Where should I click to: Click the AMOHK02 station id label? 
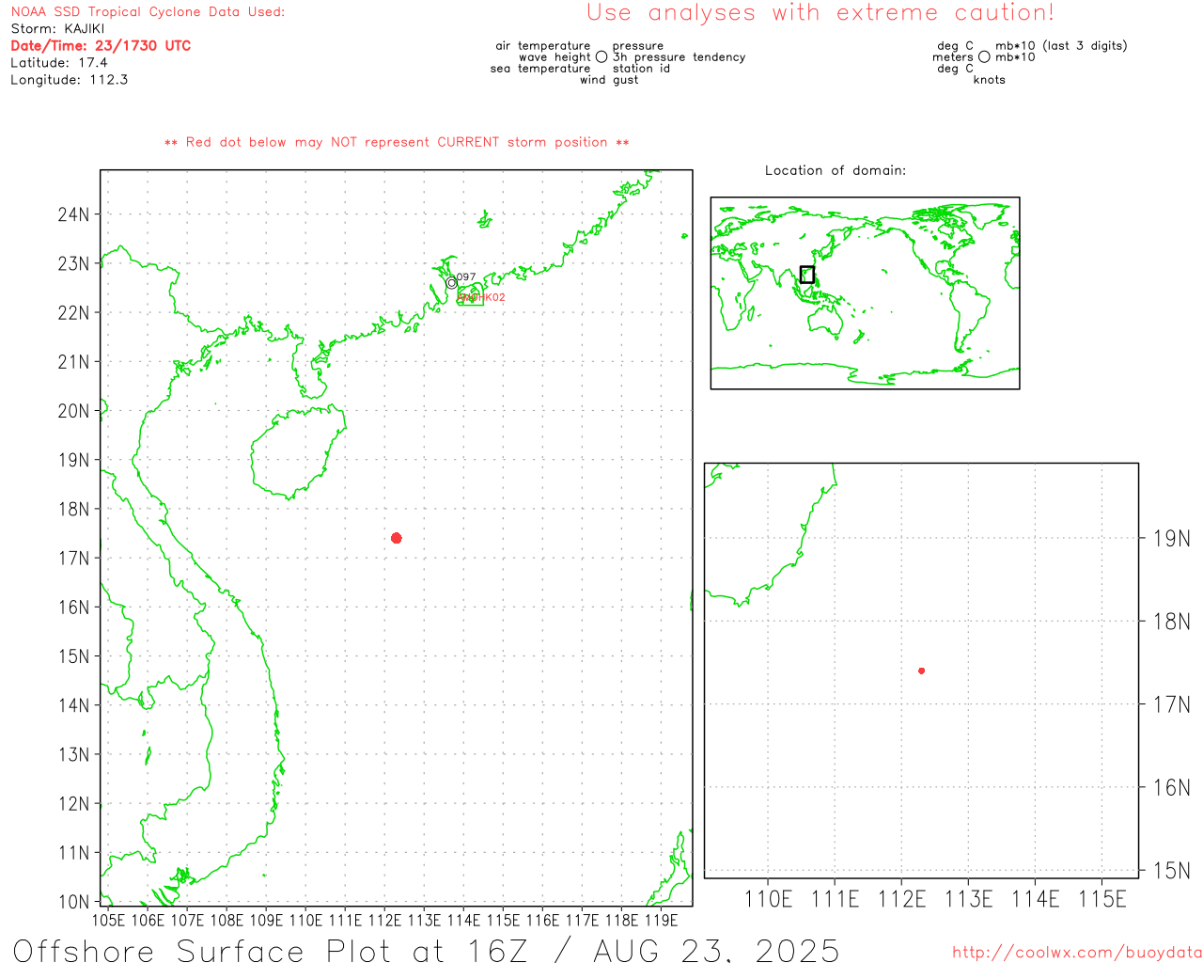[482, 297]
